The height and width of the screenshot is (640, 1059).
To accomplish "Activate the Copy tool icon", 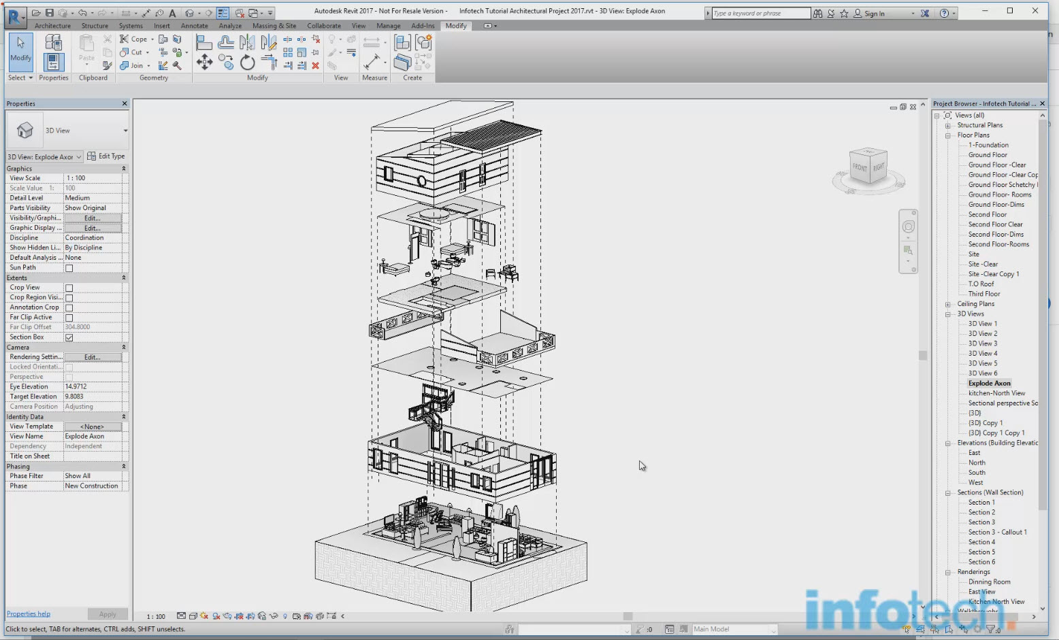I will pos(226,63).
